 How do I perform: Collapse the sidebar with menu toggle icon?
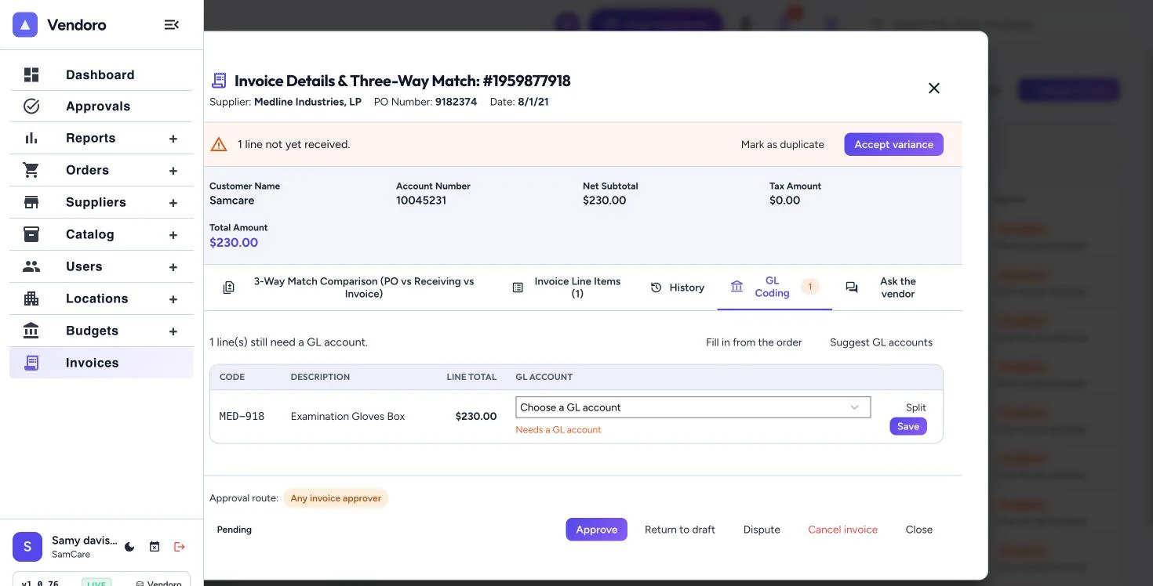(172, 25)
